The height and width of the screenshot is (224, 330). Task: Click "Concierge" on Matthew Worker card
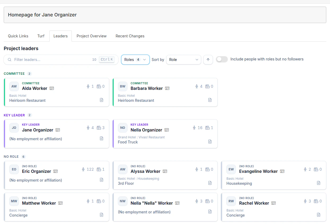[18, 215]
